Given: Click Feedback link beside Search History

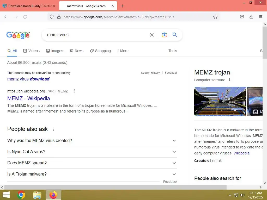Looking at the screenshot, I should coord(171,73).
